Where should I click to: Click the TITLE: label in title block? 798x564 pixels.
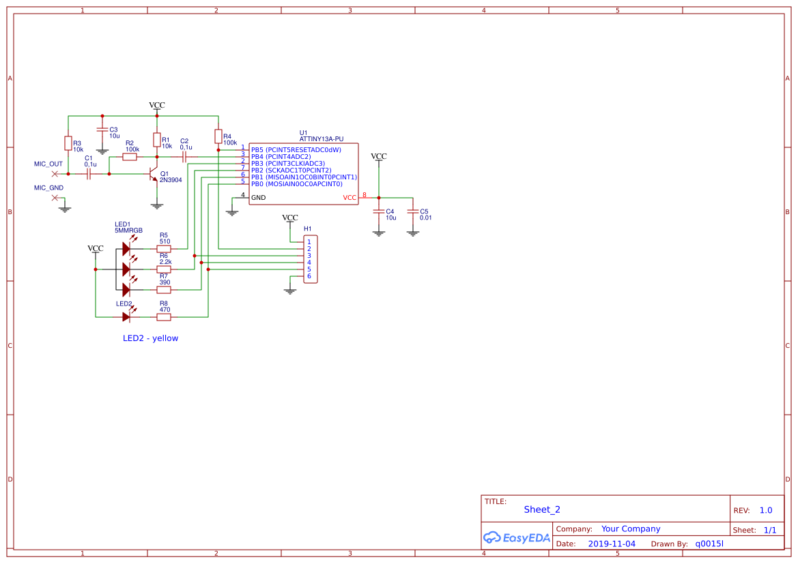point(495,501)
